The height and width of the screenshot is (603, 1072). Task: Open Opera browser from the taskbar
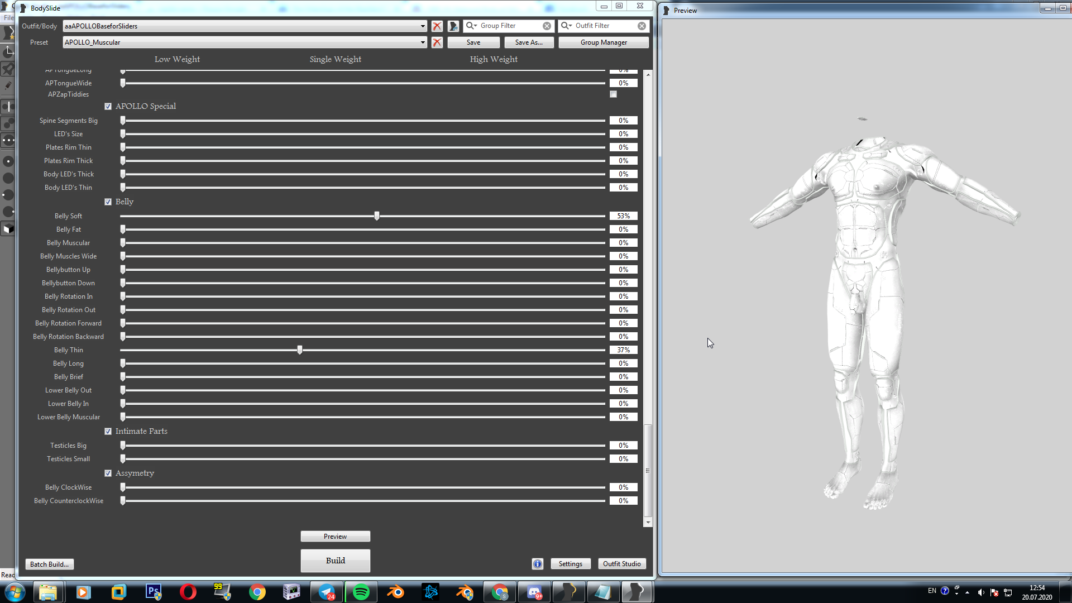pos(188,592)
